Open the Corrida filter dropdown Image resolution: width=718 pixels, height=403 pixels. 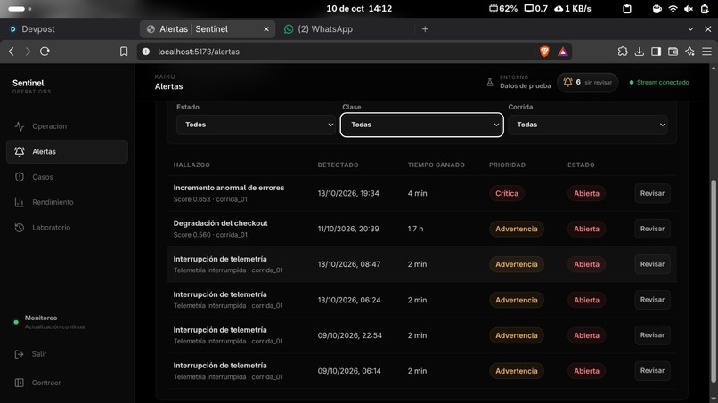coord(588,125)
